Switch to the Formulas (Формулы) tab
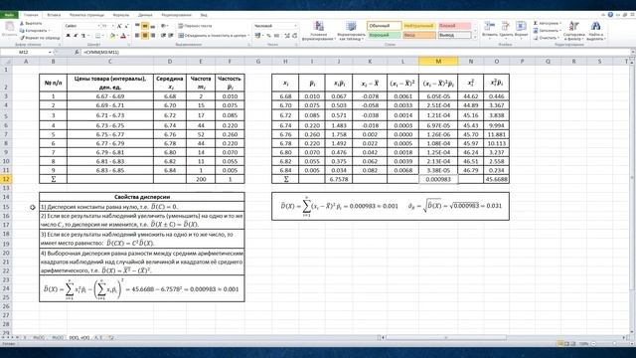636x358 pixels. 121,15
